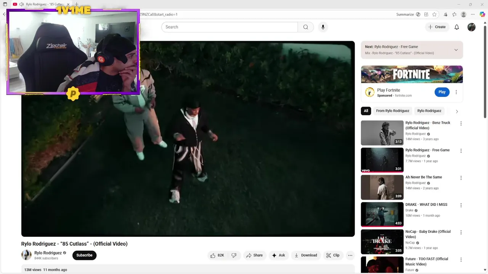The height and width of the screenshot is (274, 488).
Task: Open title Ah Never Be The Same
Action: [x=424, y=177]
